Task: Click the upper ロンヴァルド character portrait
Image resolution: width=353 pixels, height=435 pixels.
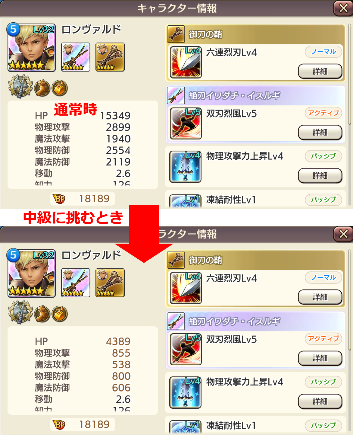Action: [x=31, y=48]
